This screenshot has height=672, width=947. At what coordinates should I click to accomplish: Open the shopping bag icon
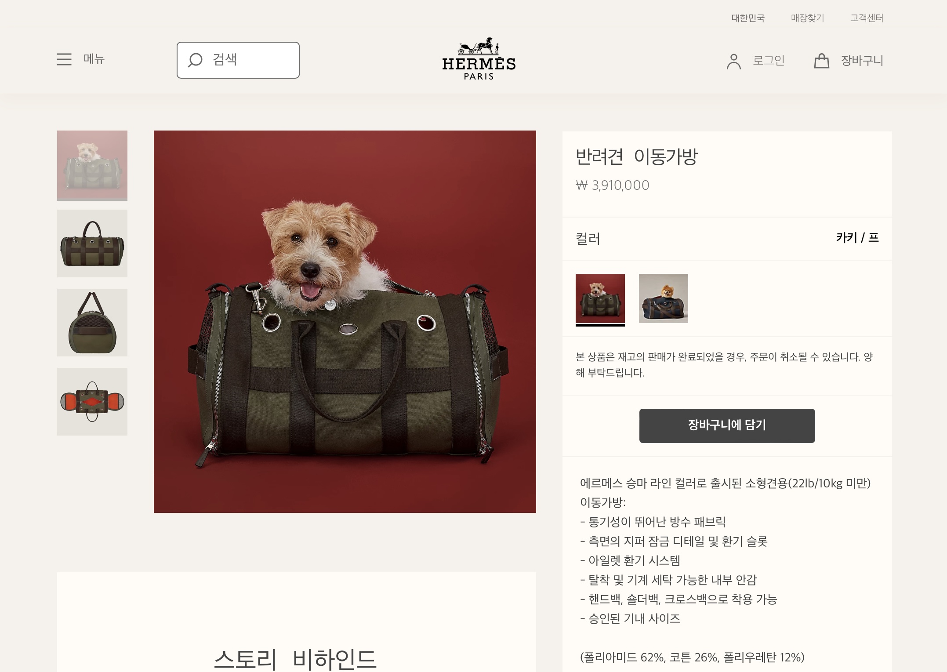point(821,61)
